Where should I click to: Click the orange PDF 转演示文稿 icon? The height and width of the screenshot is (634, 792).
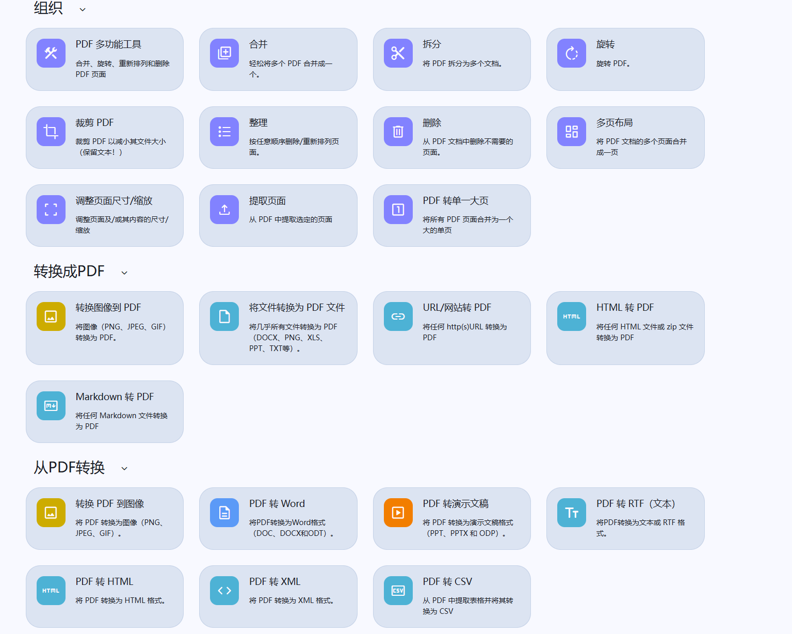coord(398,513)
